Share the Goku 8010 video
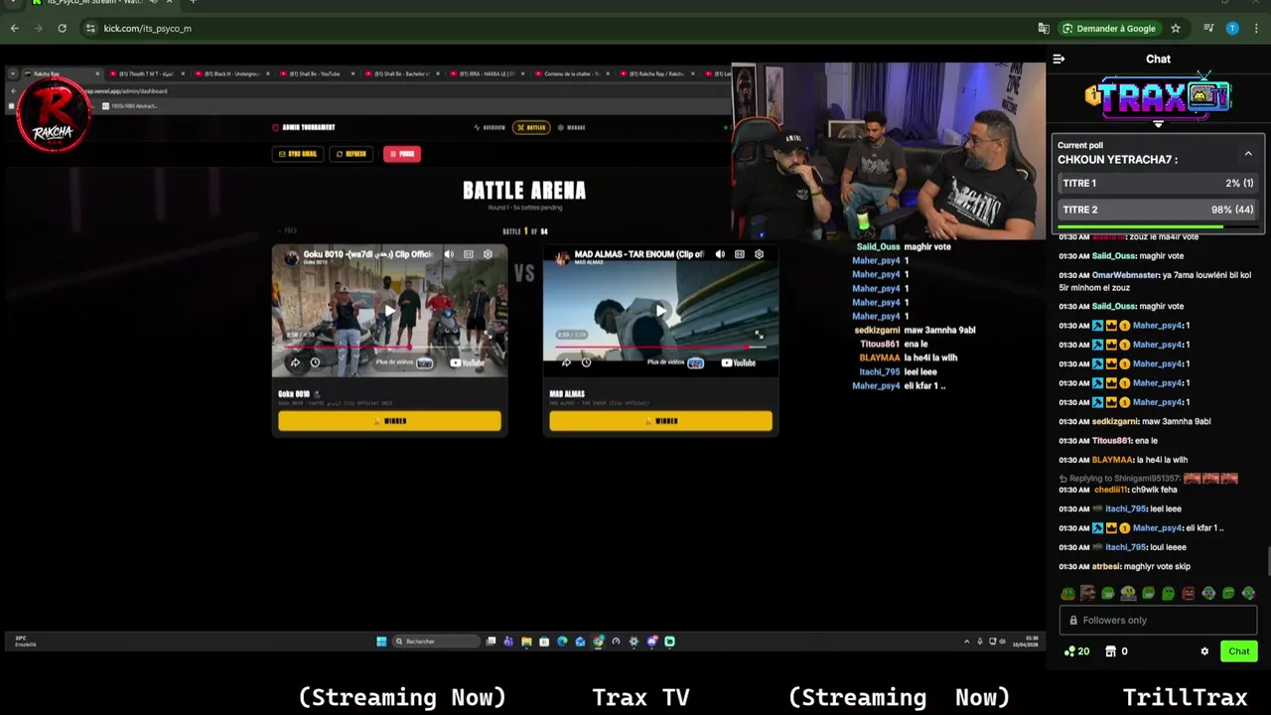The height and width of the screenshot is (715, 1271). [x=295, y=362]
